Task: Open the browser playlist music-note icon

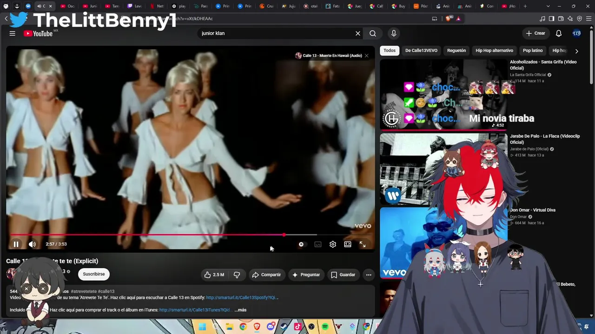Action: click(542, 19)
